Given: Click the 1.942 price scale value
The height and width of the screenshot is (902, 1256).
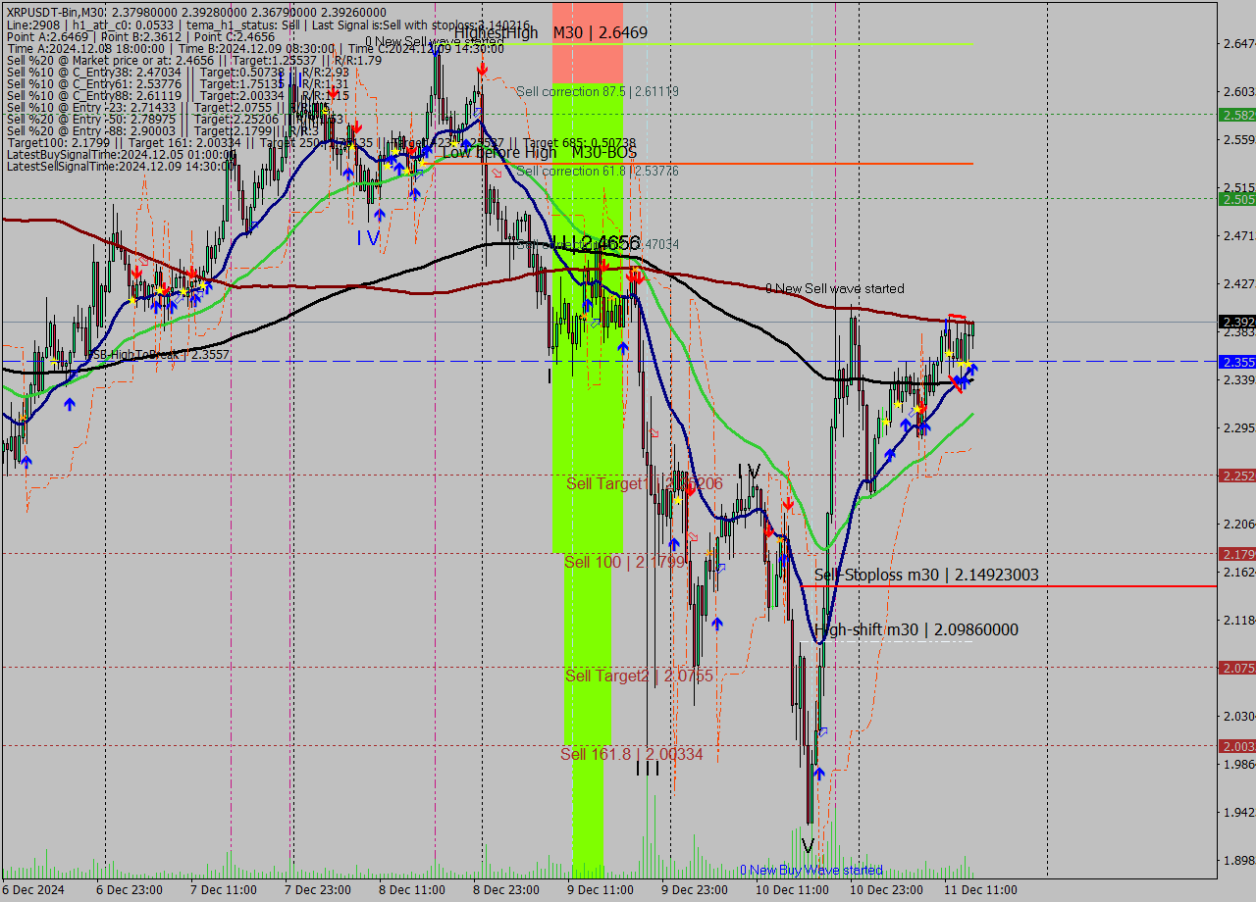Looking at the screenshot, I should [x=1238, y=812].
